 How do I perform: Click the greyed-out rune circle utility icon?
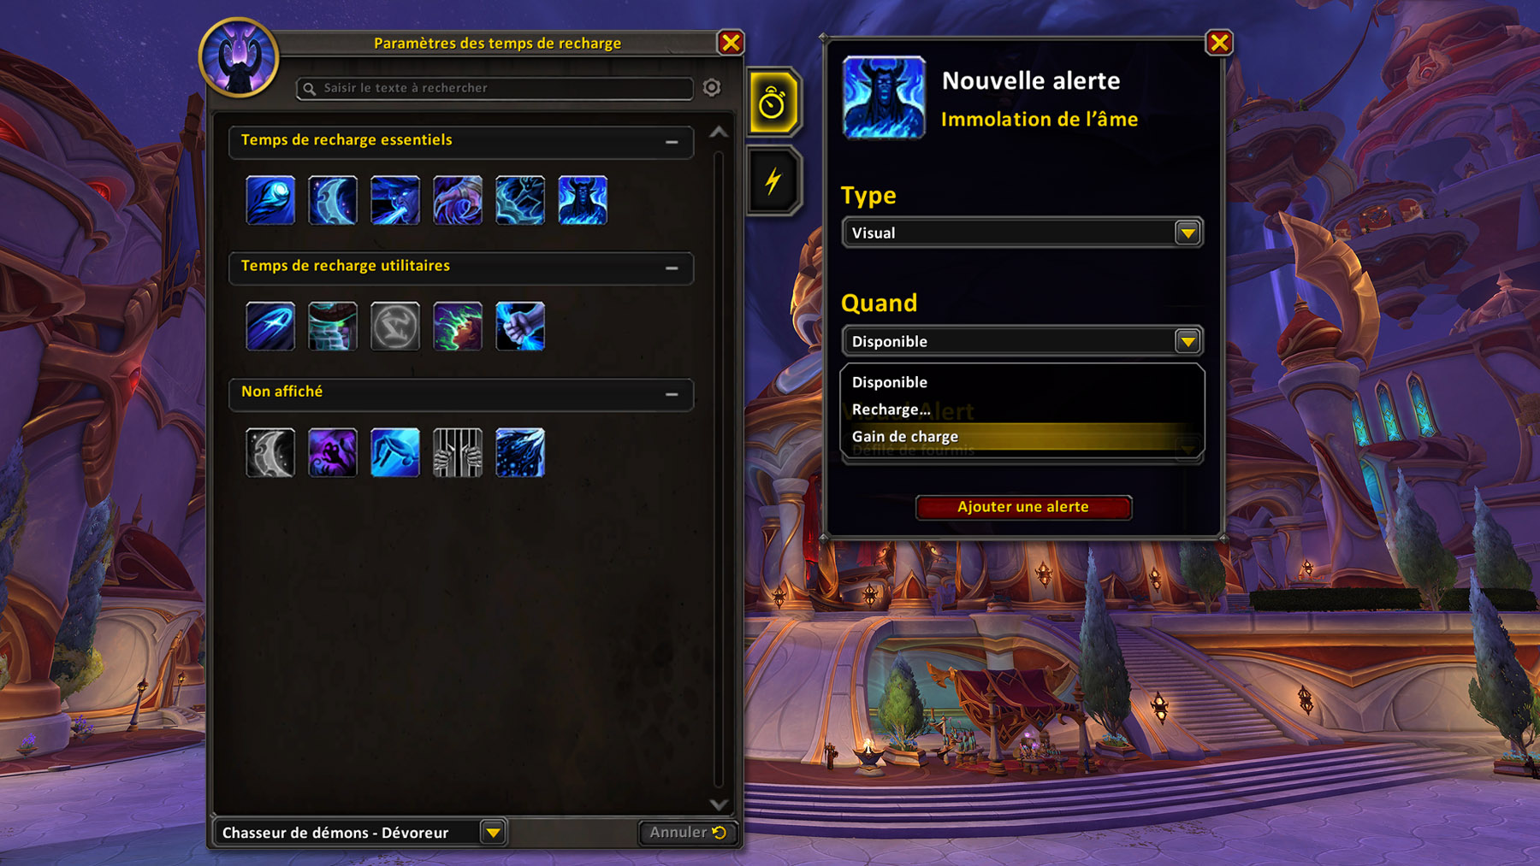(395, 326)
